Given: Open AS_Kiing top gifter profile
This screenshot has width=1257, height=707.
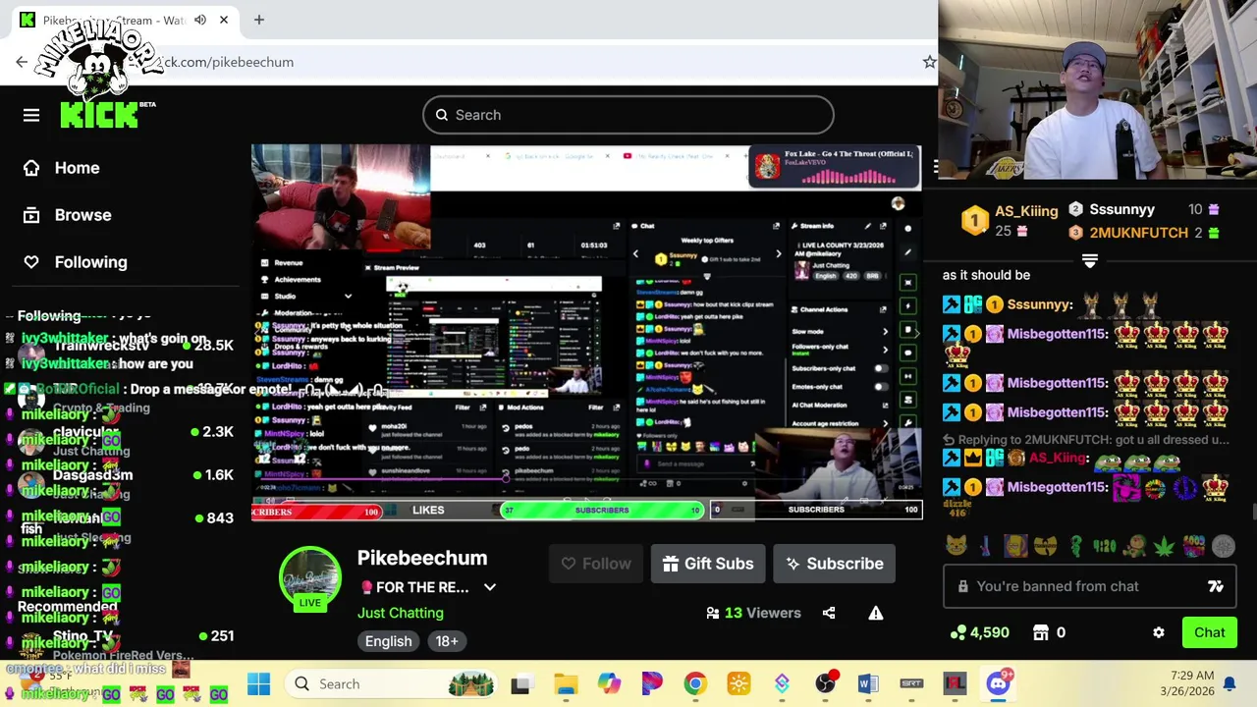Looking at the screenshot, I should click(1026, 211).
